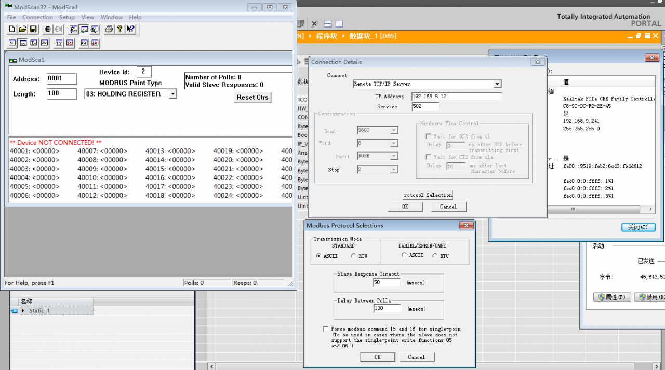Click OK in Modbus Protocol Selections
Image resolution: width=665 pixels, height=370 pixels.
pos(378,357)
